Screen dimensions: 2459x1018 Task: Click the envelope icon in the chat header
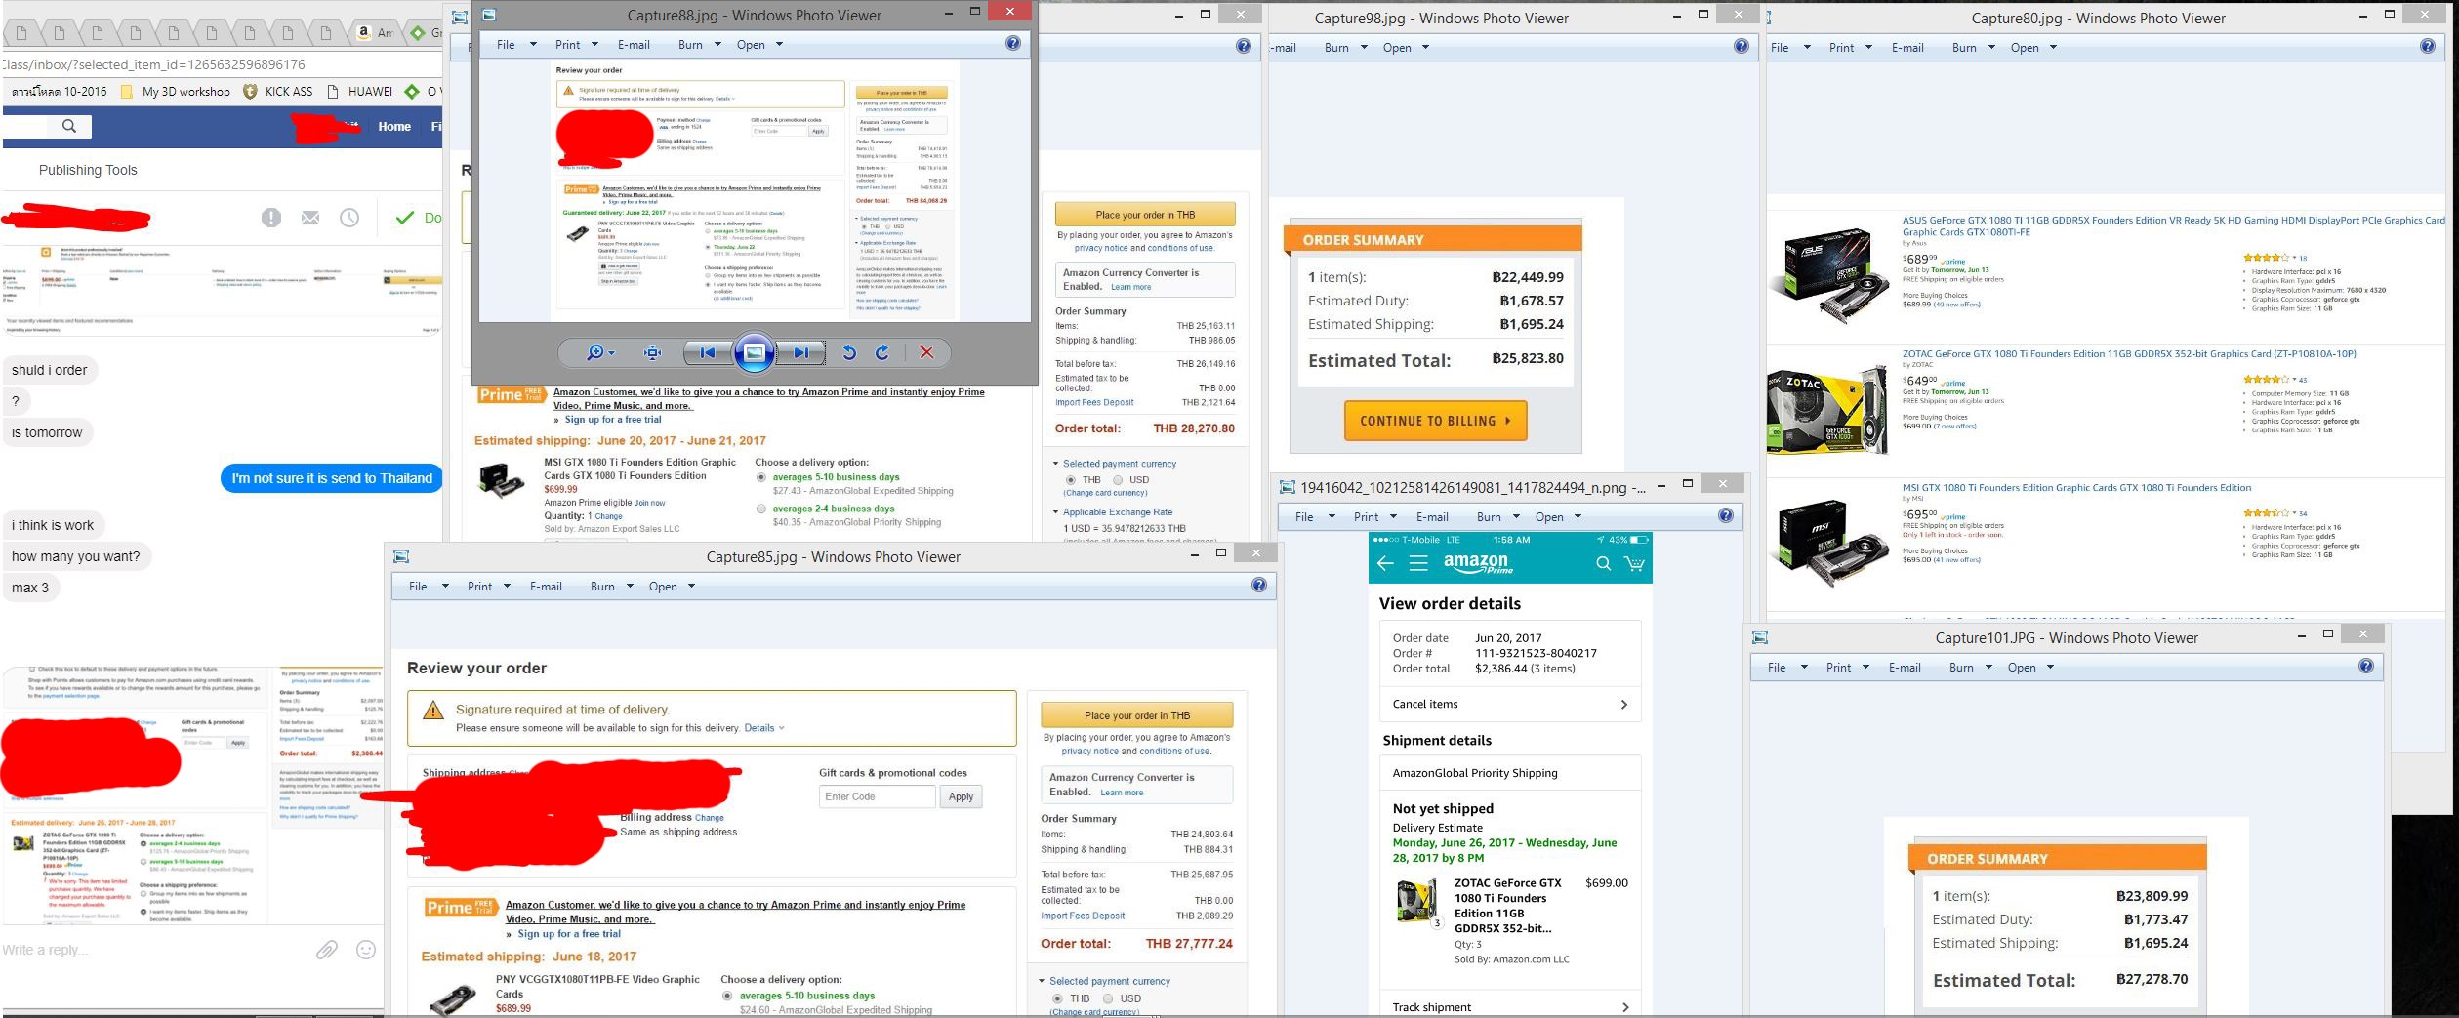(310, 218)
